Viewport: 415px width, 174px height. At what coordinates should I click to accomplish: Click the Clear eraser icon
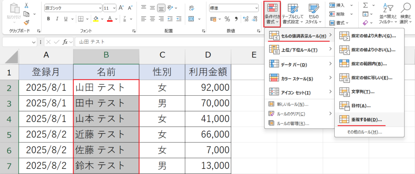coord(366,23)
